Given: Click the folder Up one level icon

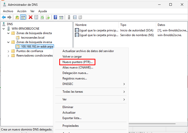Looking at the screenshot, I should (x=17, y=17).
